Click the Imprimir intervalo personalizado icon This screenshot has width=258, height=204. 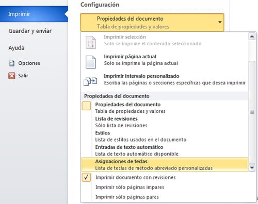(90, 81)
